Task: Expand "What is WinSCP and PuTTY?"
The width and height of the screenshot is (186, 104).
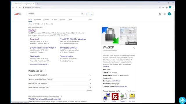Action: tap(60, 88)
